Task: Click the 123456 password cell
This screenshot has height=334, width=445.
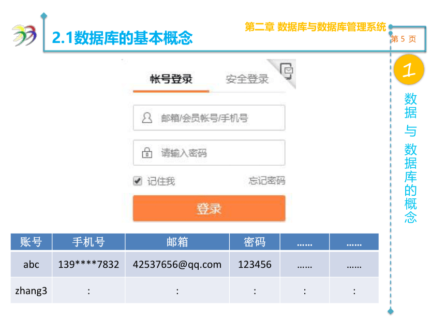Action: click(255, 265)
